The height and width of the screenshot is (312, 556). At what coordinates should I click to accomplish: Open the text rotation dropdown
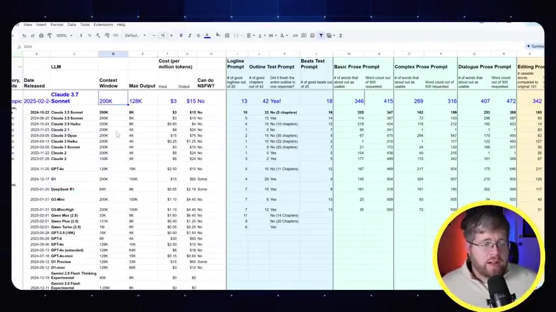(x=284, y=36)
